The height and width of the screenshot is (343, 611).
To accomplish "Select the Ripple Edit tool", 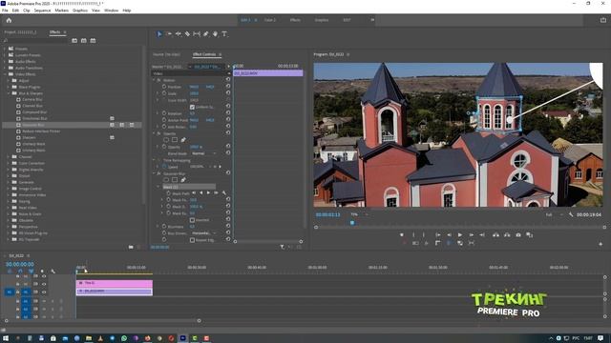I will tap(179, 34).
